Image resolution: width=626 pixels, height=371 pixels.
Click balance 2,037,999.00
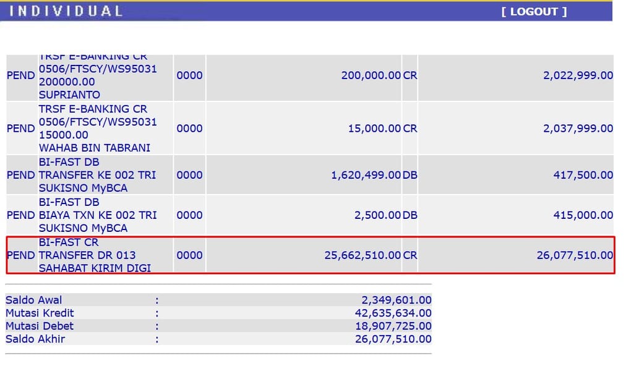pos(578,129)
